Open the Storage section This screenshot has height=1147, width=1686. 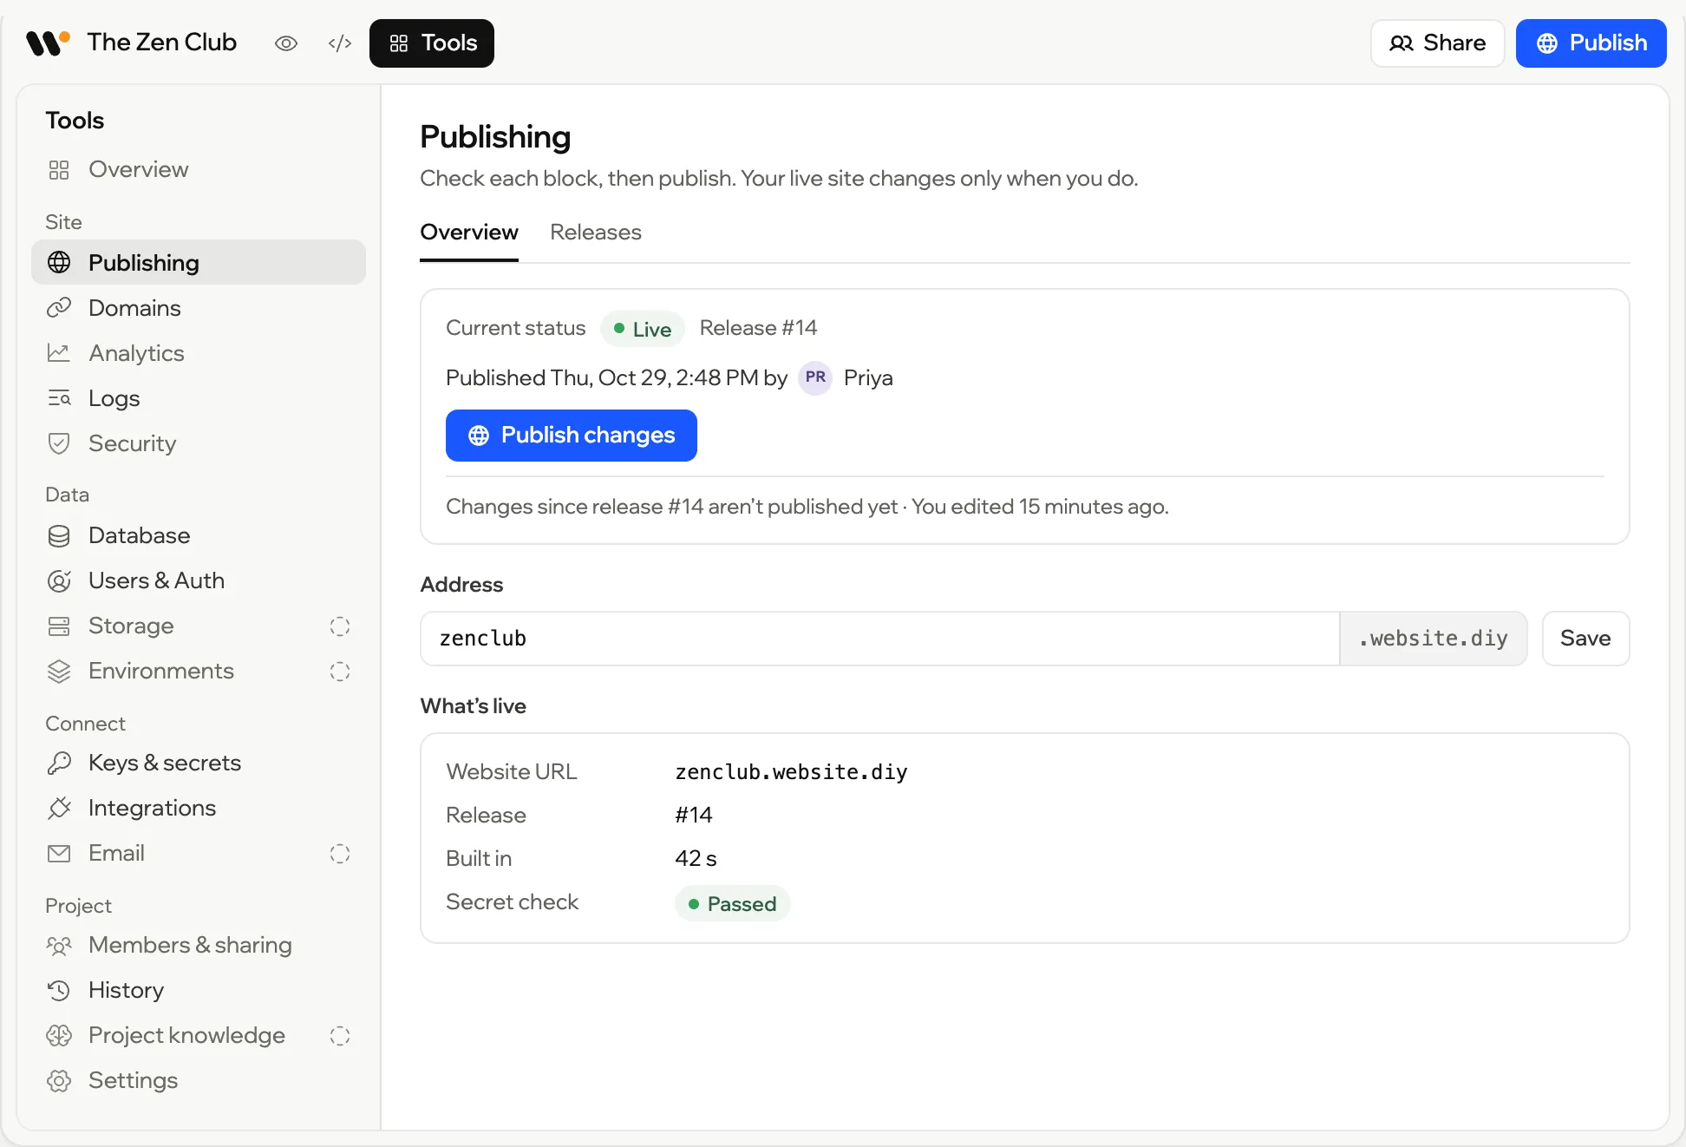click(199, 626)
